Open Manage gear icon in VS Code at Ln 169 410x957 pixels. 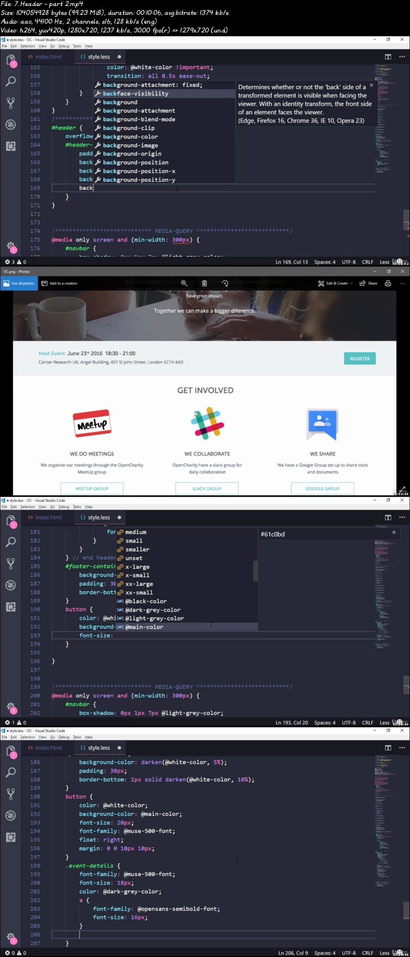pos(11,245)
